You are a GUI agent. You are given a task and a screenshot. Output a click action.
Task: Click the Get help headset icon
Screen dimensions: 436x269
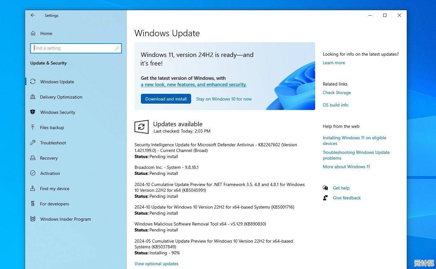(325, 188)
